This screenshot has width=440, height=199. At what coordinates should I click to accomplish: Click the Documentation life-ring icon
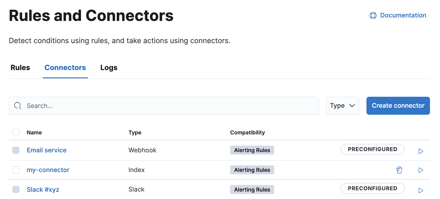[373, 15]
